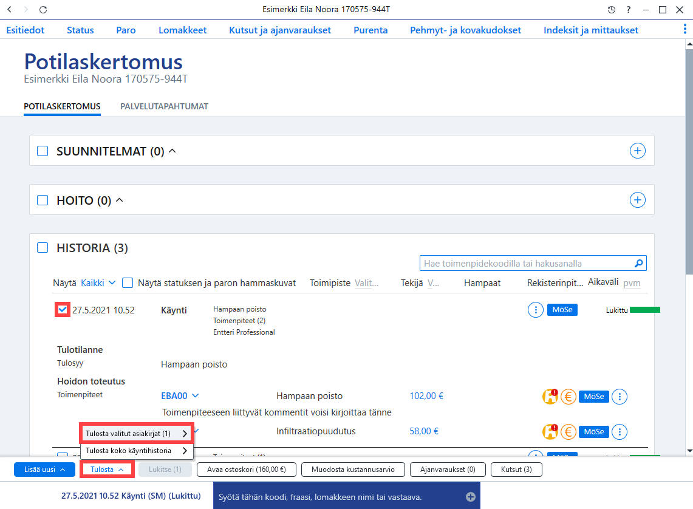693x509 pixels.
Task: Uncheck the 27.5.2021 10.52 visit checkbox
Action: click(63, 310)
